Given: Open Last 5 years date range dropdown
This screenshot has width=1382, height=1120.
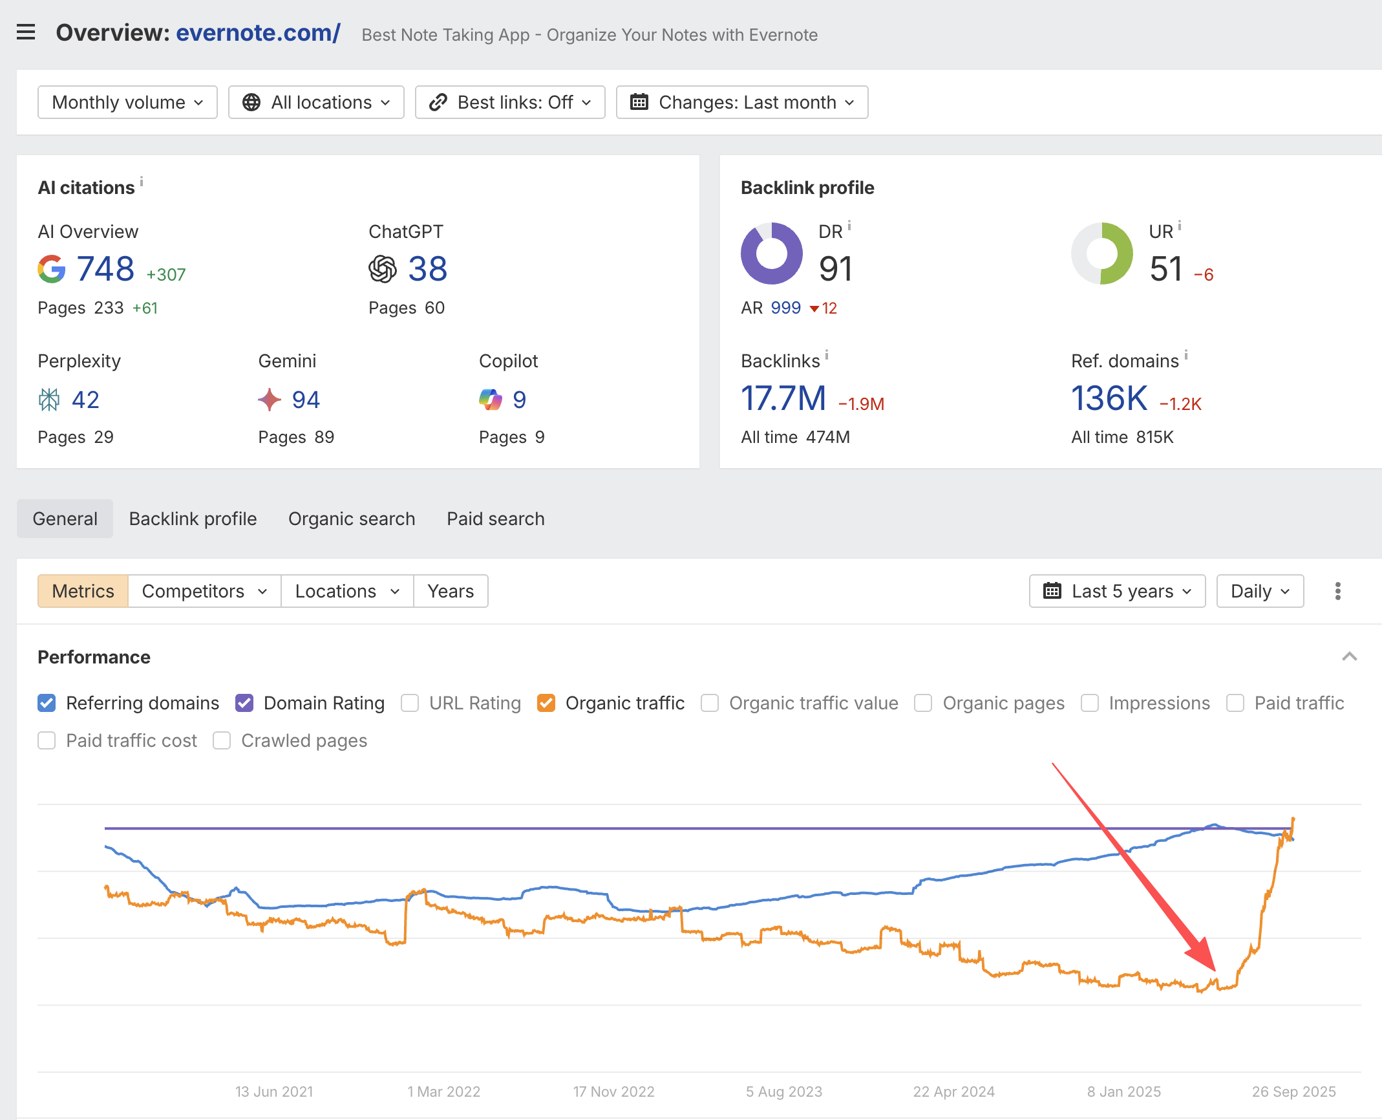Looking at the screenshot, I should point(1118,591).
